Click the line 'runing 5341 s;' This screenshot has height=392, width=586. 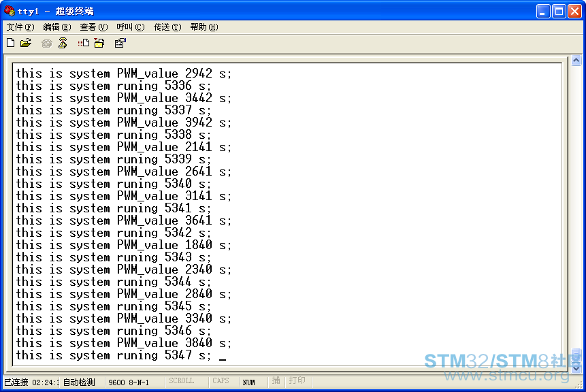pyautogui.click(x=114, y=208)
